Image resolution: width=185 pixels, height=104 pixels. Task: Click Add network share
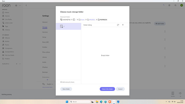point(67,82)
